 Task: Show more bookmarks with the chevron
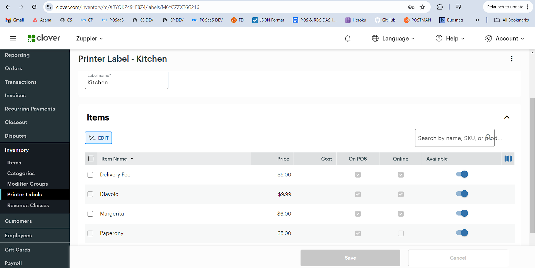pyautogui.click(x=477, y=20)
